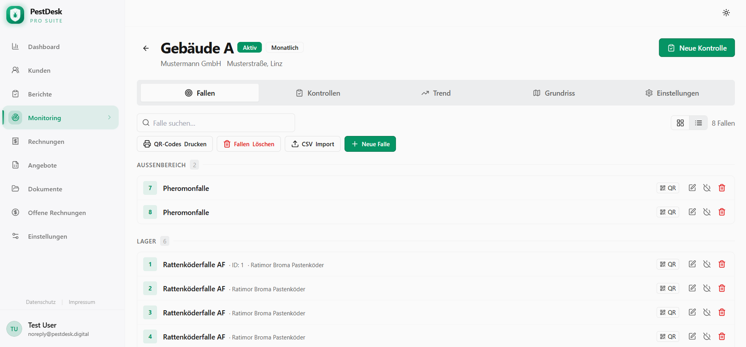Switch to grid view layout
The width and height of the screenshot is (746, 347).
pyautogui.click(x=680, y=123)
